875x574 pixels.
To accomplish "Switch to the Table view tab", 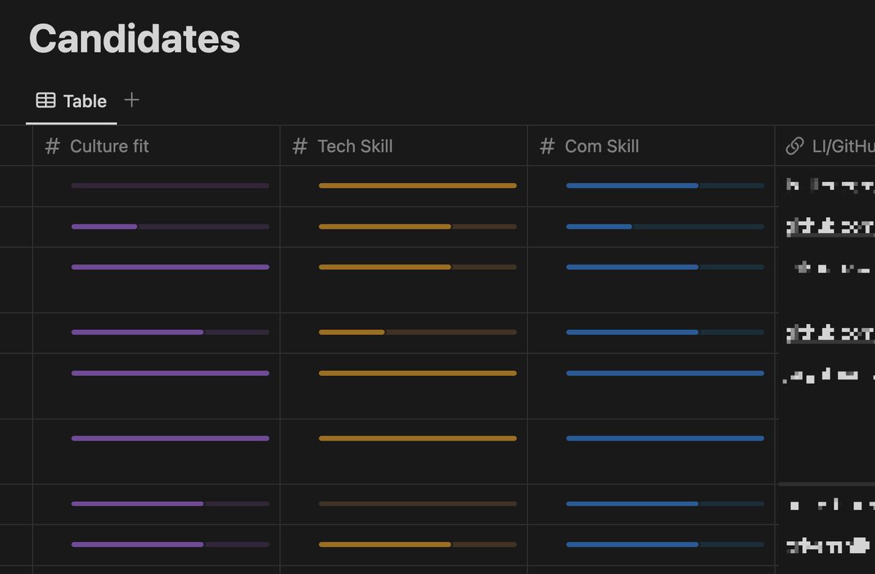I will coord(72,101).
